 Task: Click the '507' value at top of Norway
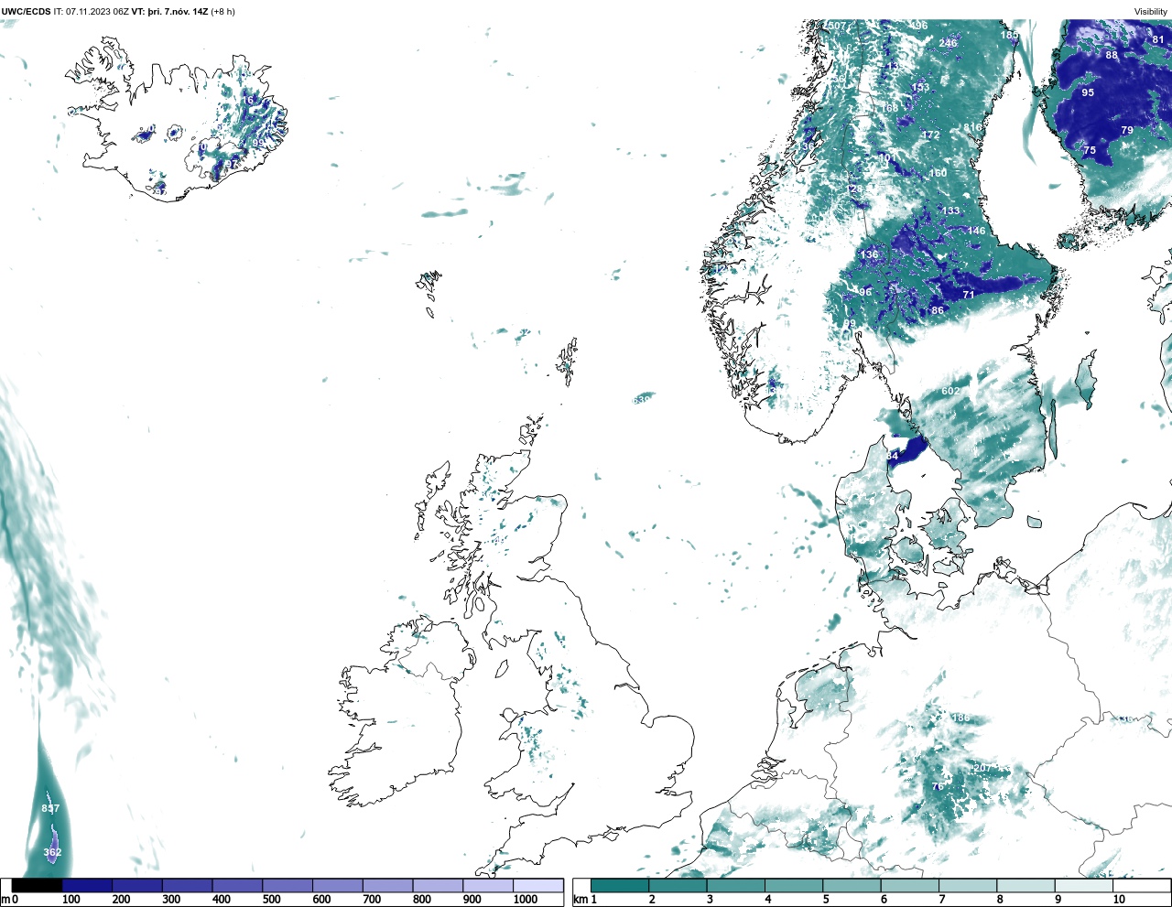coord(837,26)
